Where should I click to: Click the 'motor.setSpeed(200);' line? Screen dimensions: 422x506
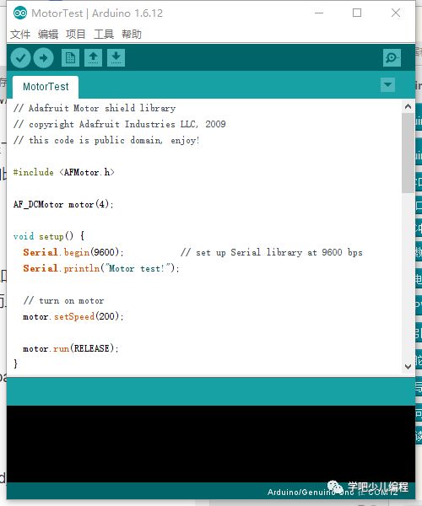(x=73, y=316)
